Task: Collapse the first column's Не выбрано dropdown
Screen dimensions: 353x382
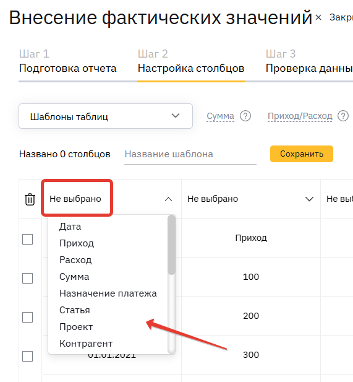Action: pos(168,199)
